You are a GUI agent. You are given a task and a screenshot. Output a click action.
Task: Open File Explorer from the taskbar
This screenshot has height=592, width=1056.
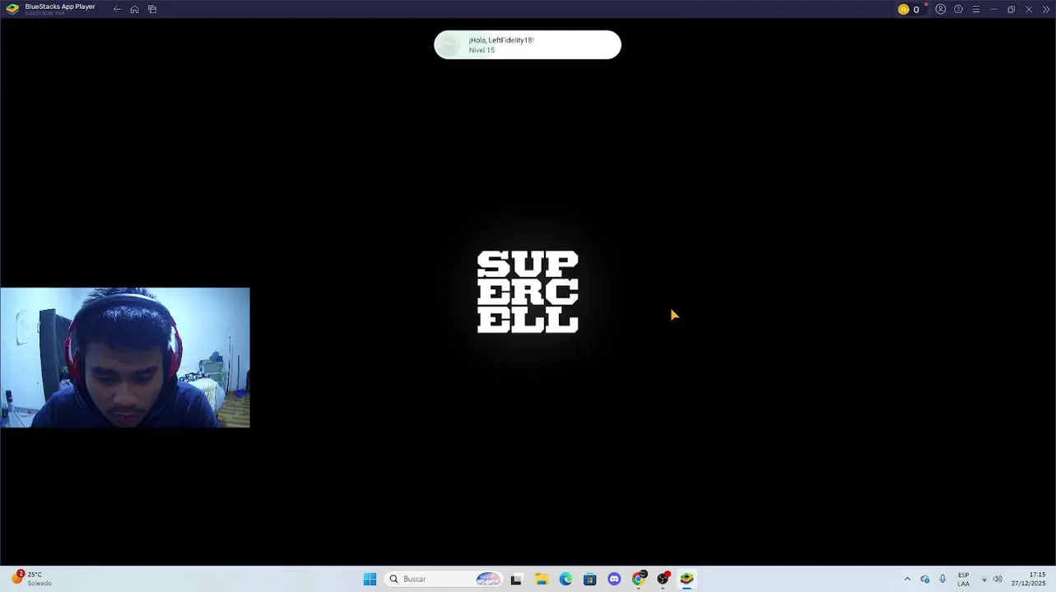(542, 579)
